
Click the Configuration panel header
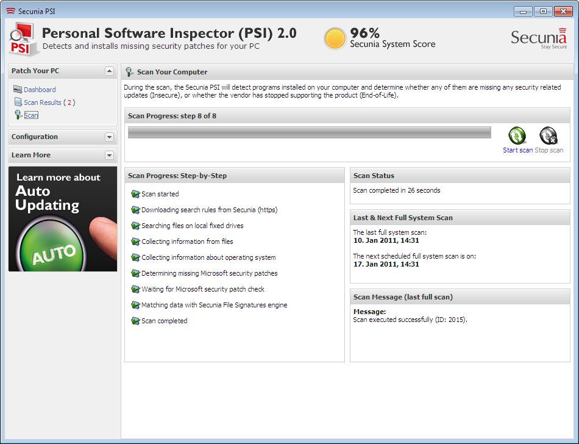(63, 137)
